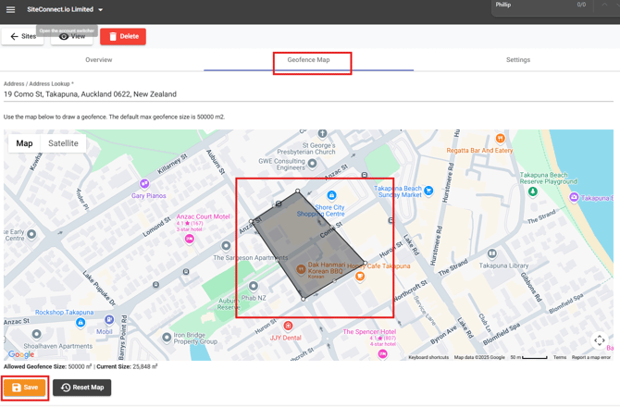This screenshot has height=407, width=620.
Task: Click the Dak Hanmari Korean BBQ marker
Action: pyautogui.click(x=301, y=270)
